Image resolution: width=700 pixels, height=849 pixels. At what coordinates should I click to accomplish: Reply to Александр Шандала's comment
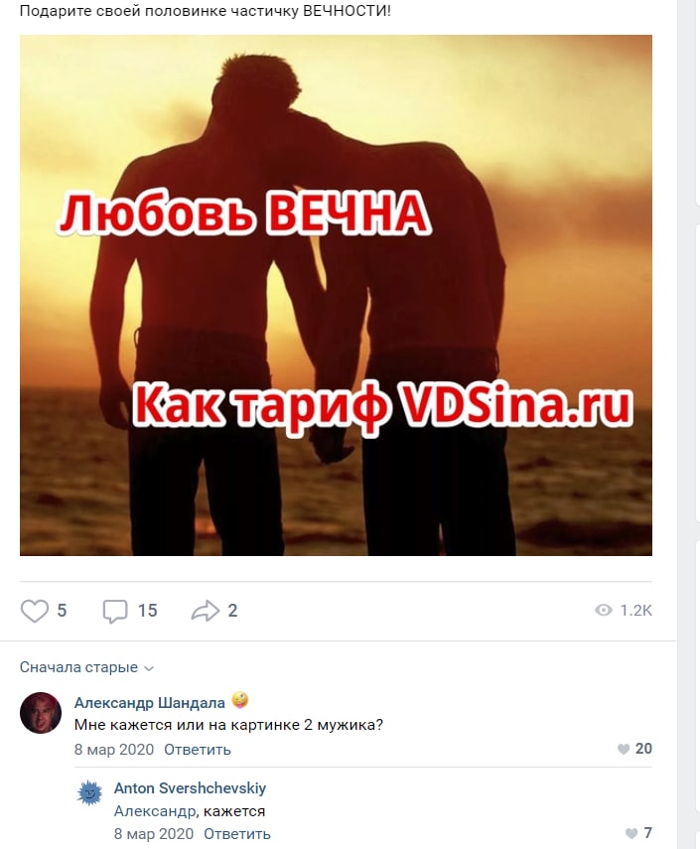(x=197, y=750)
